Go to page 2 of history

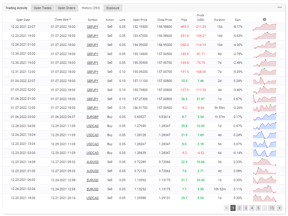(x=239, y=208)
